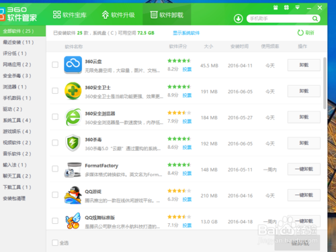Click the 360安全卫士 app icon
This screenshot has width=336, height=252.
tap(73, 91)
